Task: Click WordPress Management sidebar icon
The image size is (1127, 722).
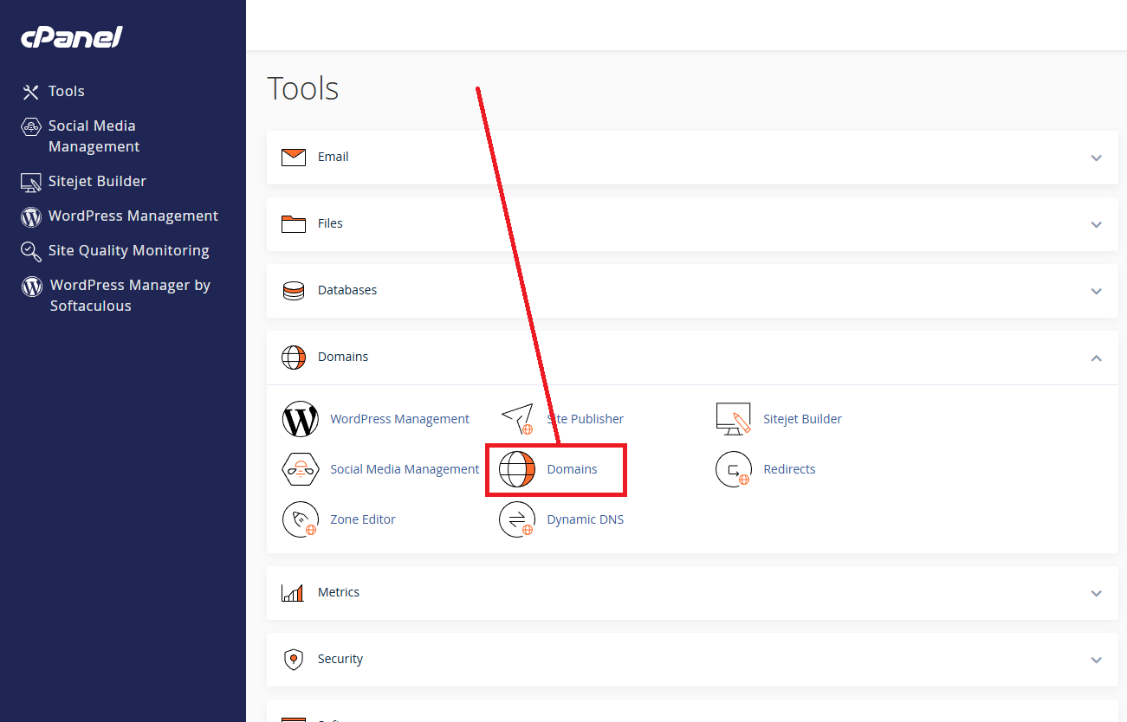Action: 31,216
